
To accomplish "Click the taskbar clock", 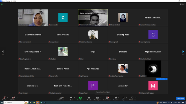I will tap(179, 103).
